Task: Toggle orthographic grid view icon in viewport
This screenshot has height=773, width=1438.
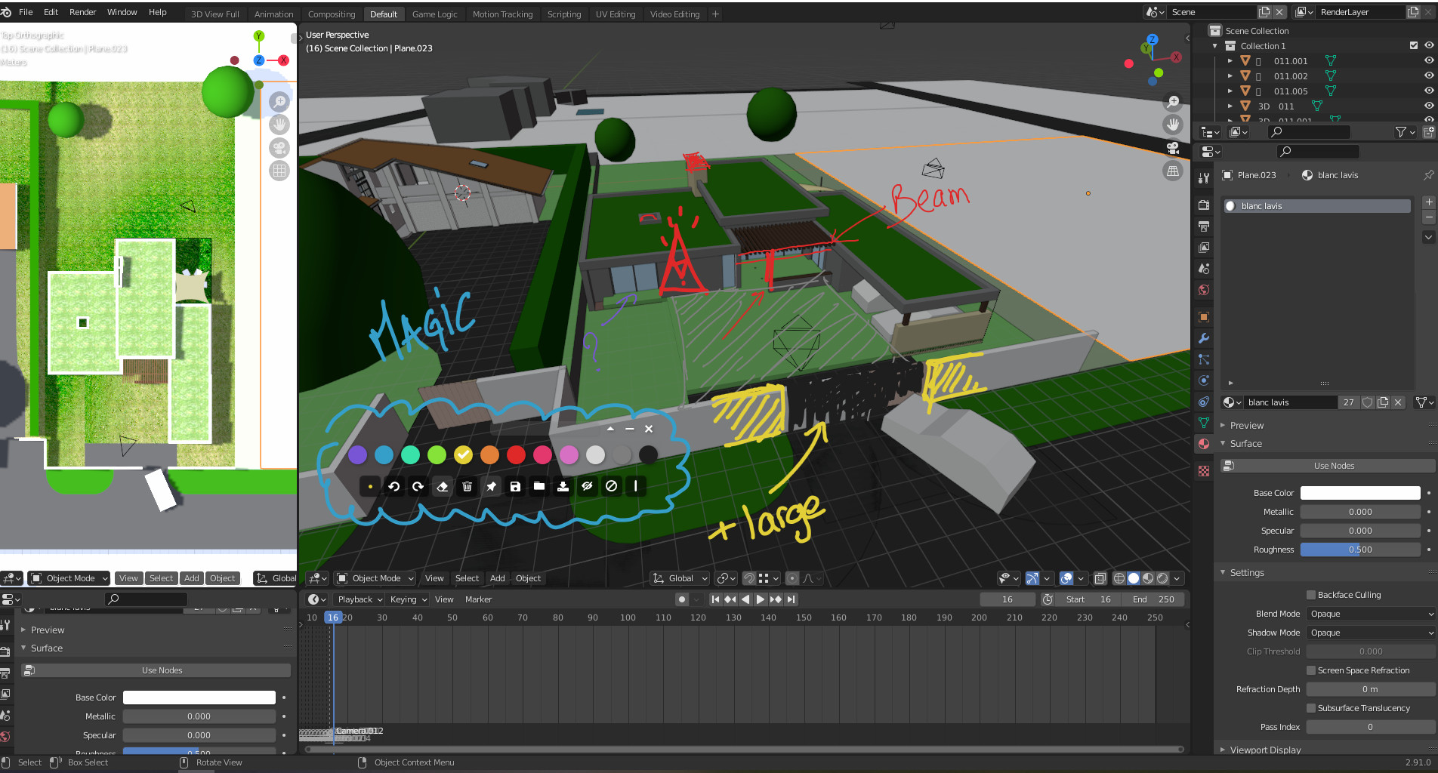Action: point(1173,171)
